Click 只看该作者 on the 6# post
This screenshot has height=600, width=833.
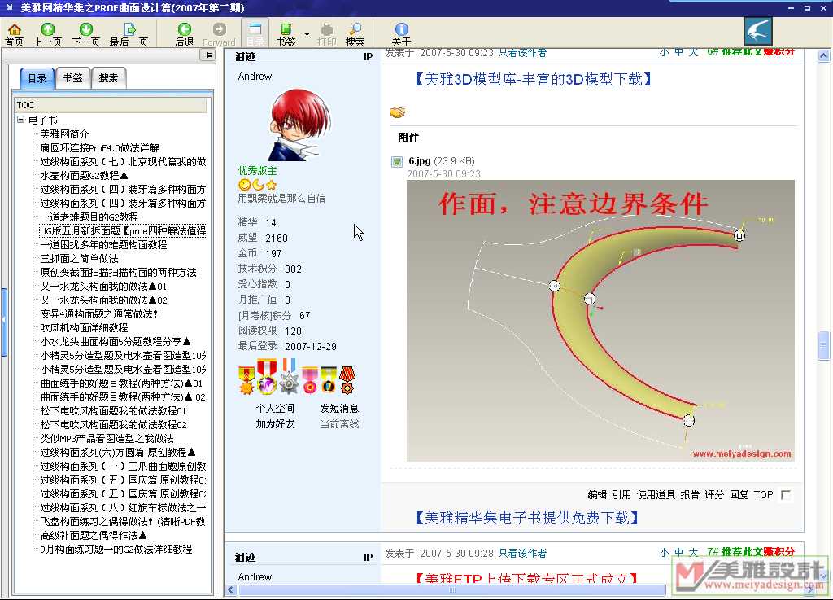click(522, 53)
